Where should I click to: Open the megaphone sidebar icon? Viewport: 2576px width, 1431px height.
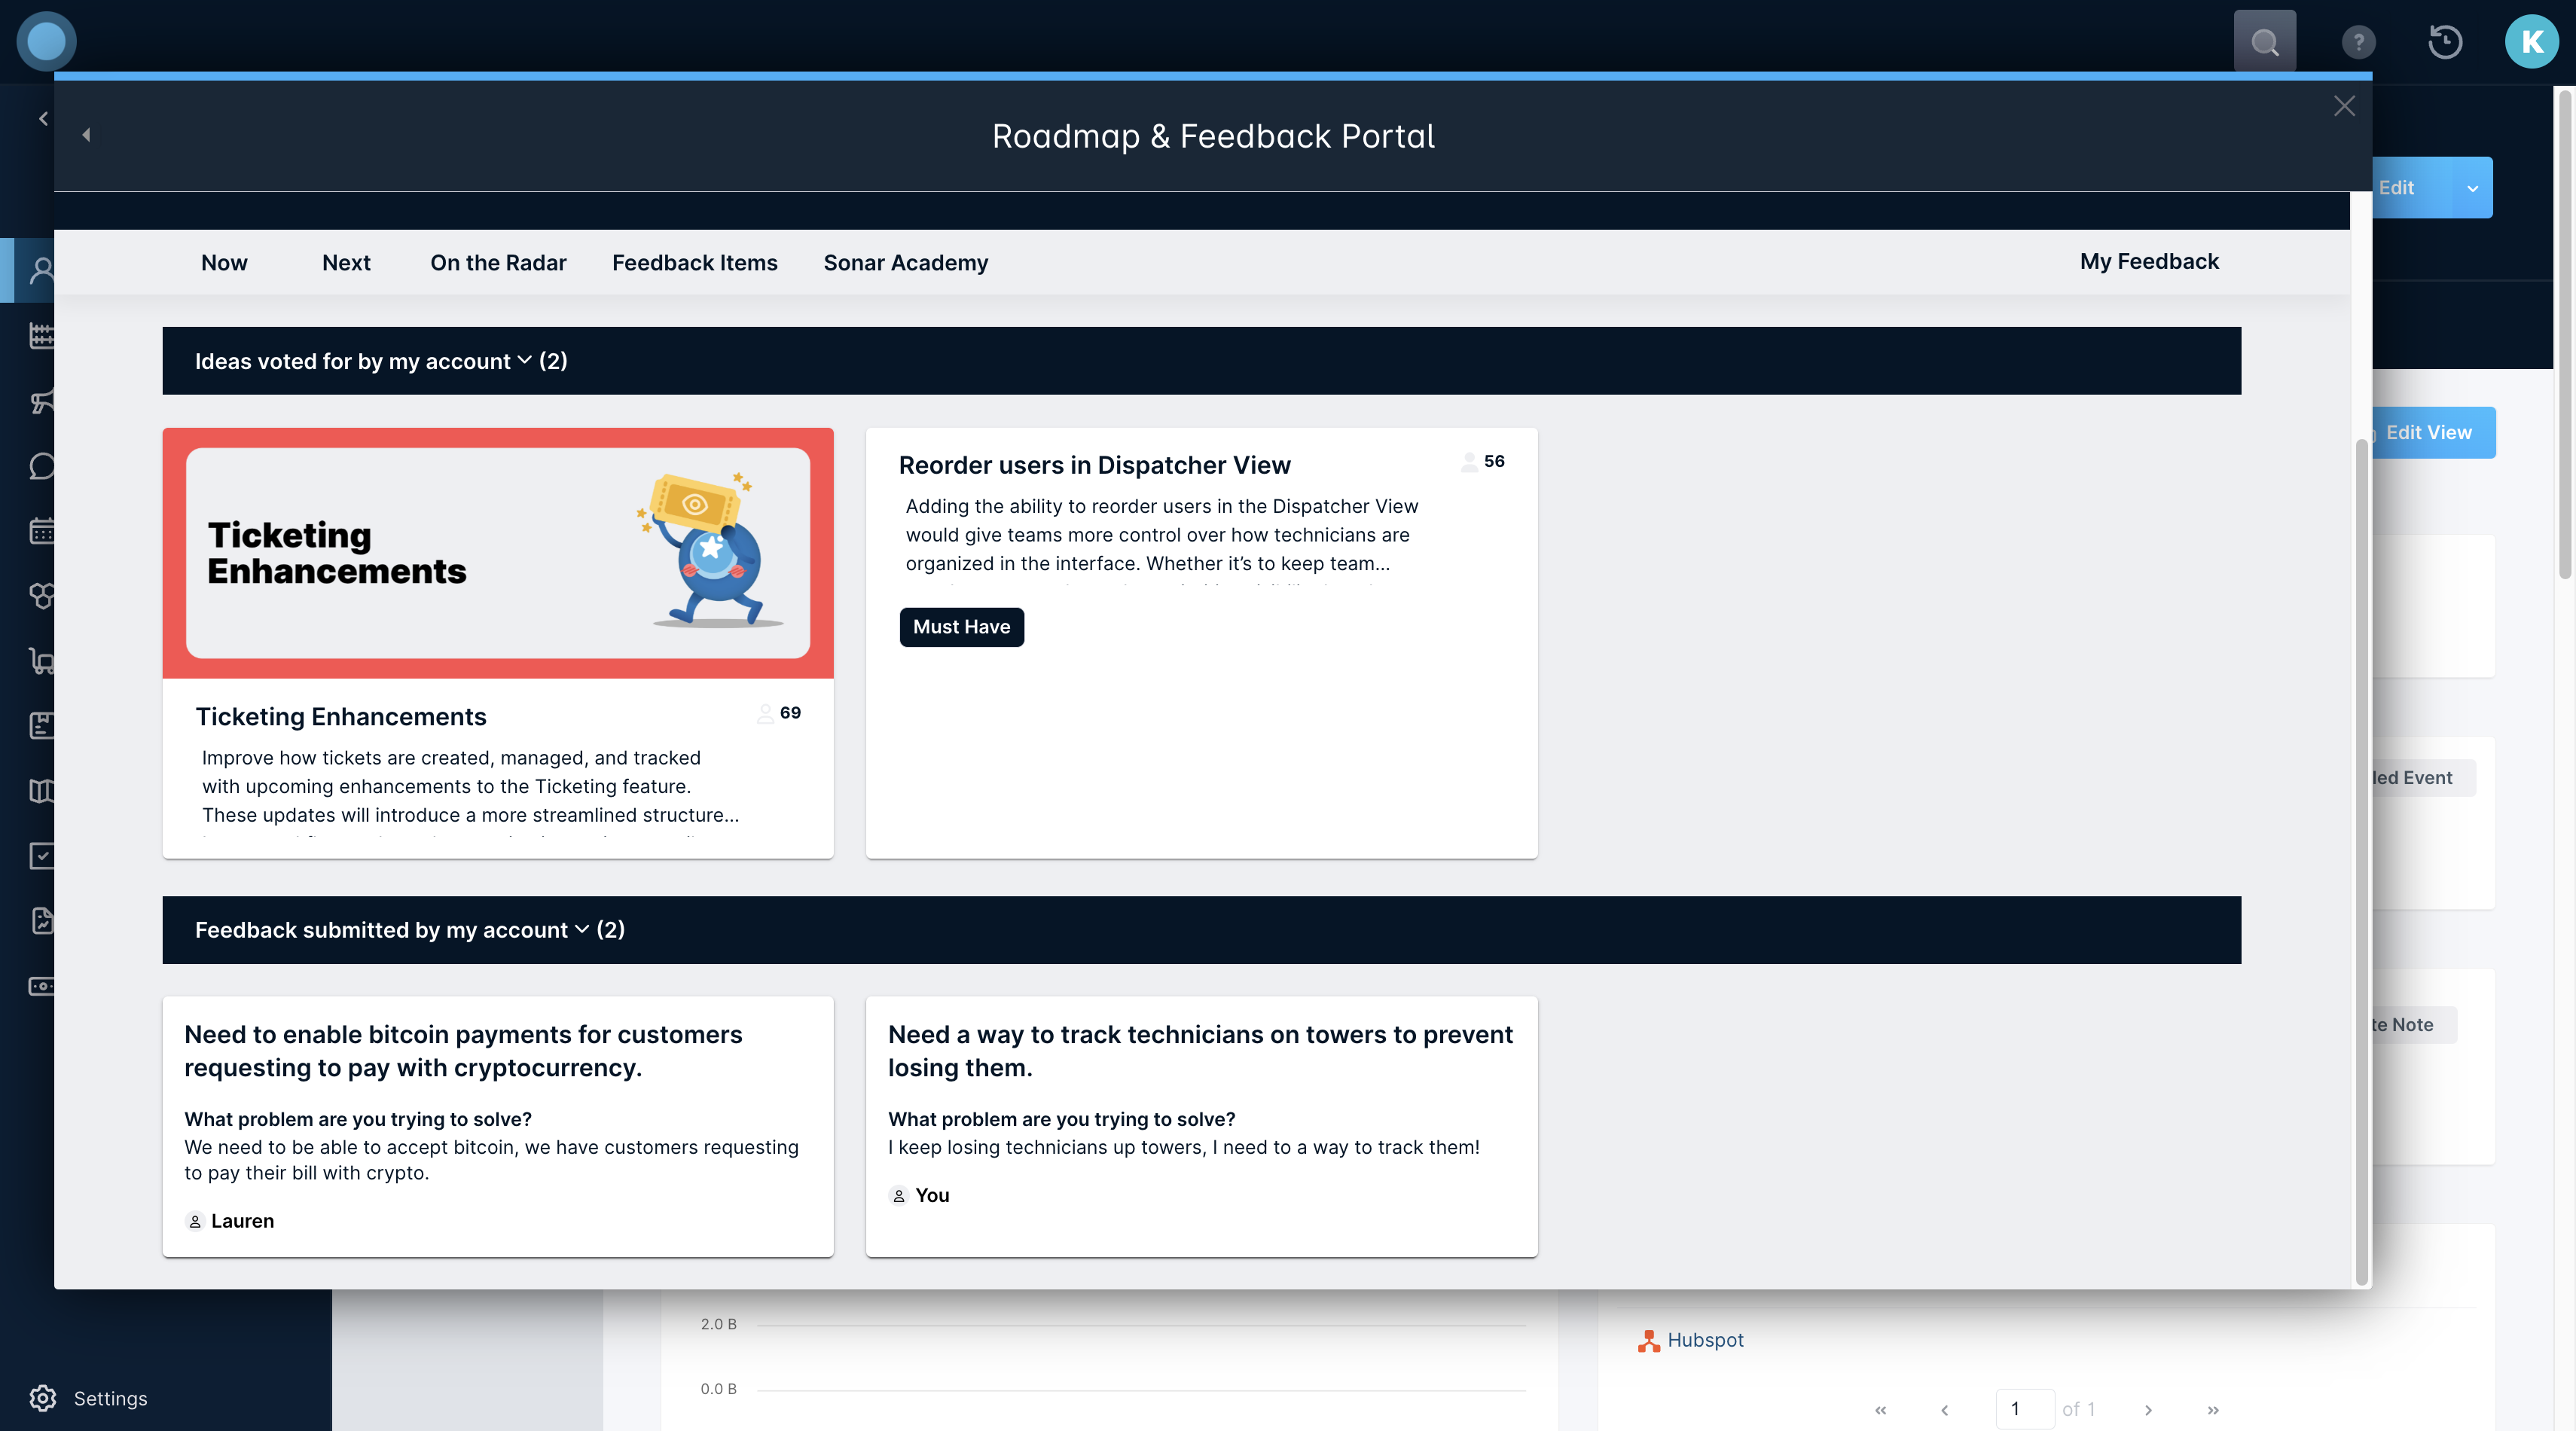tap(42, 401)
